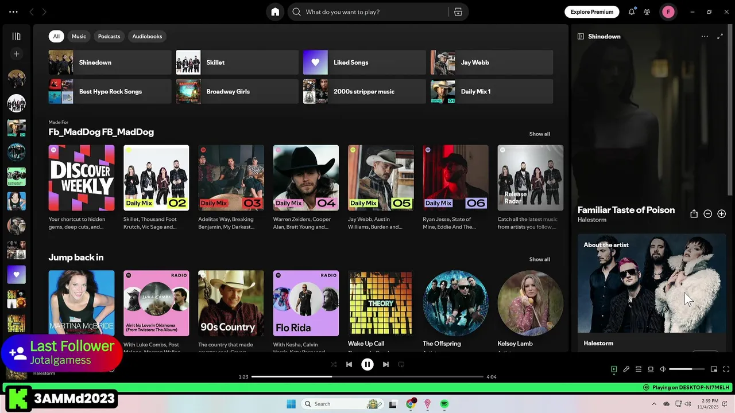Expand Now Playing view arrows icon
The height and width of the screenshot is (413, 735).
point(720,36)
